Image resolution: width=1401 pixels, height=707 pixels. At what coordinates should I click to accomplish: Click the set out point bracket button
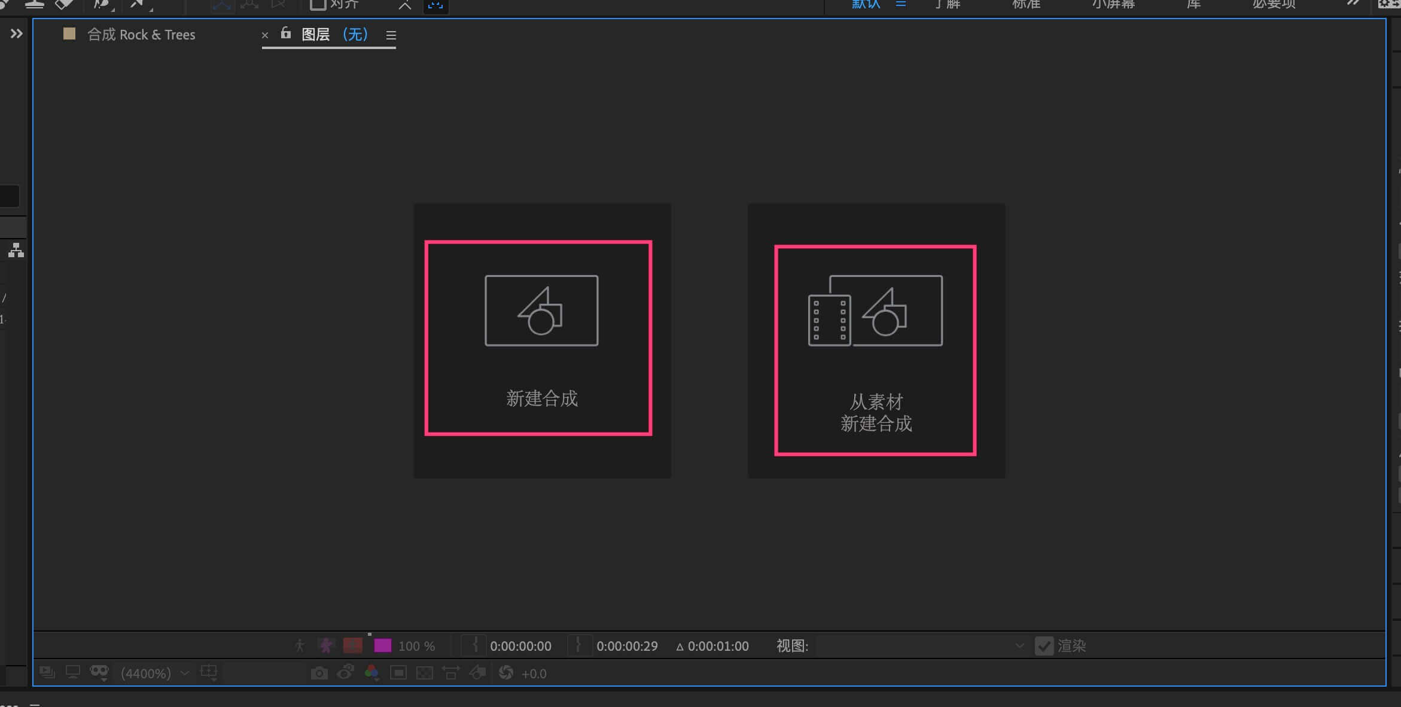pyautogui.click(x=578, y=645)
